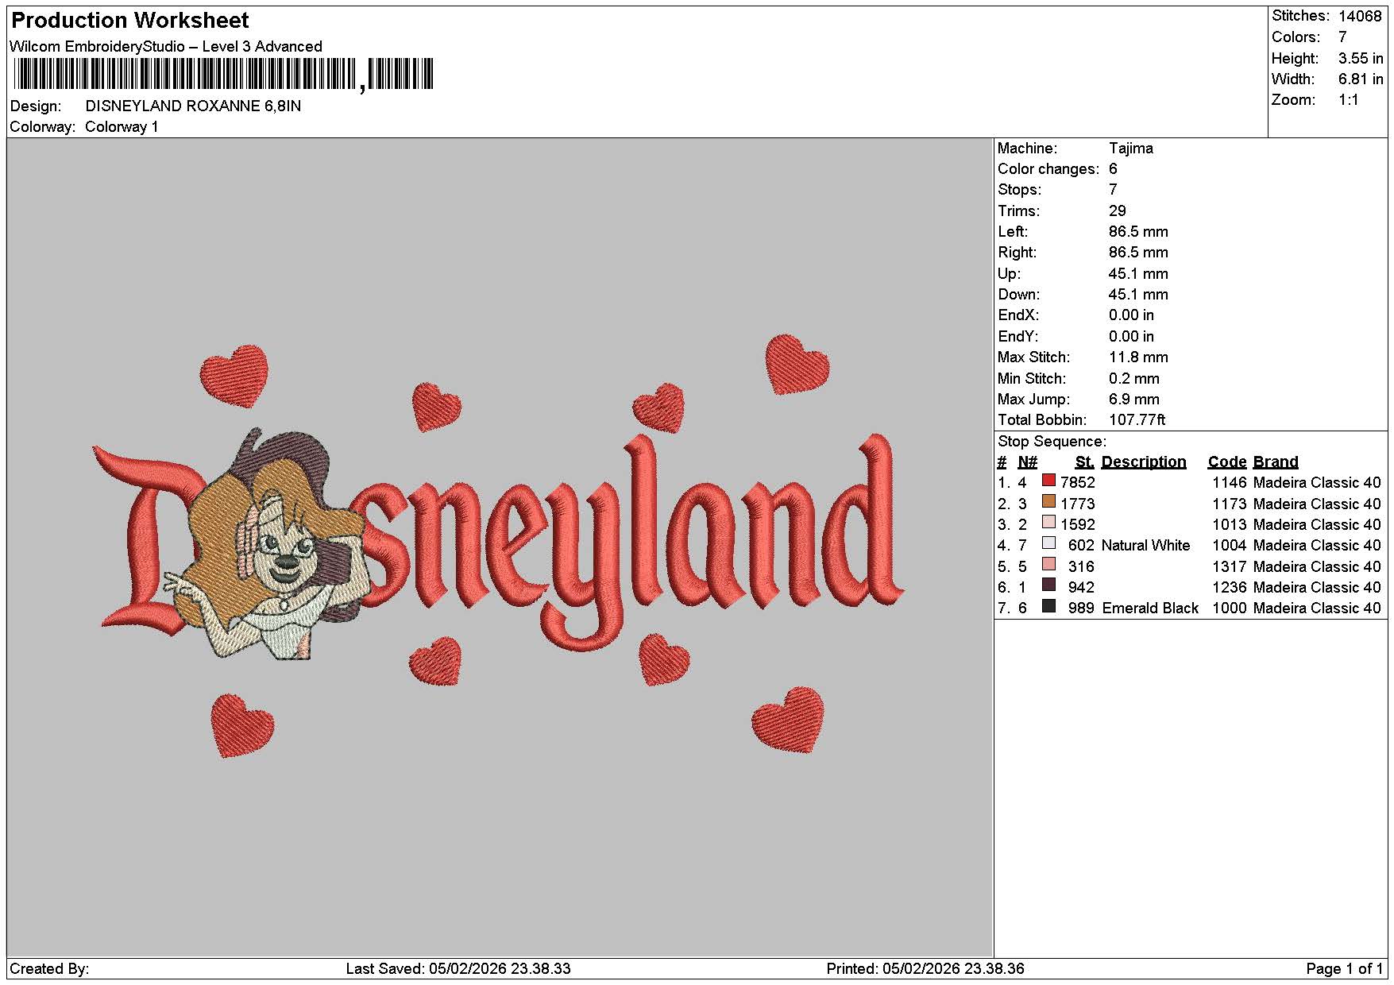Click thread code 1236
This screenshot has width=1394, height=985.
click(x=1230, y=588)
